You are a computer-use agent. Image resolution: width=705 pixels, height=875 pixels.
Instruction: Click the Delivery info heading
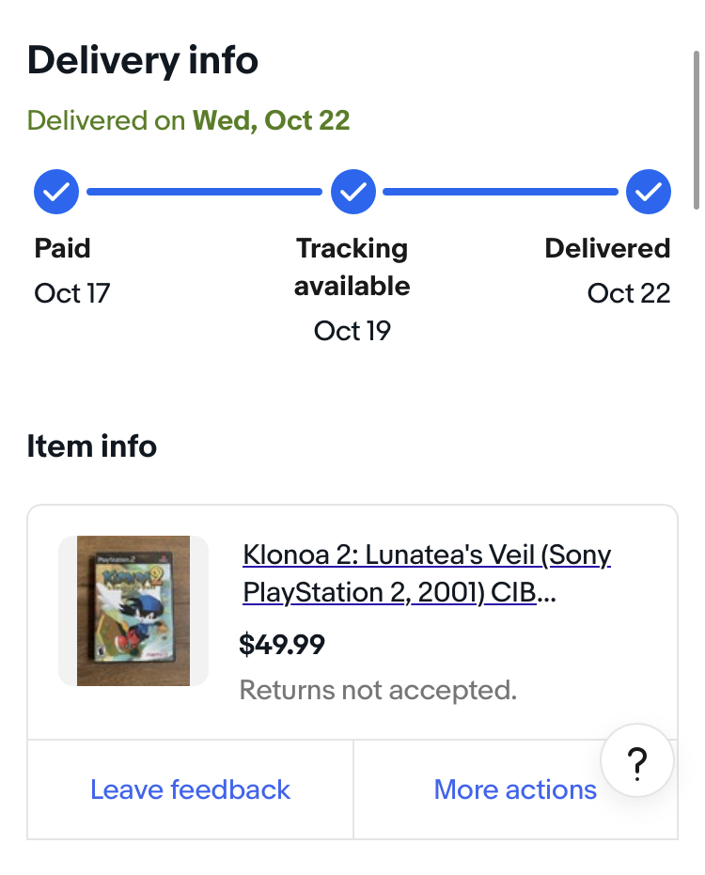(x=143, y=60)
